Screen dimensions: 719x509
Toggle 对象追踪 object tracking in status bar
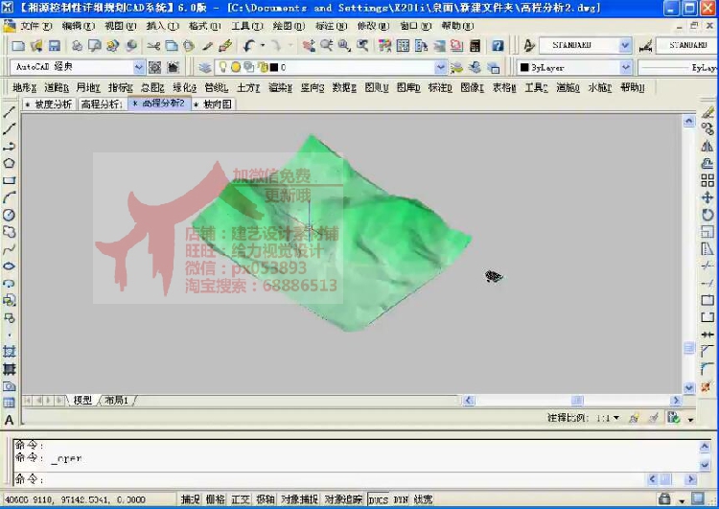pos(343,499)
